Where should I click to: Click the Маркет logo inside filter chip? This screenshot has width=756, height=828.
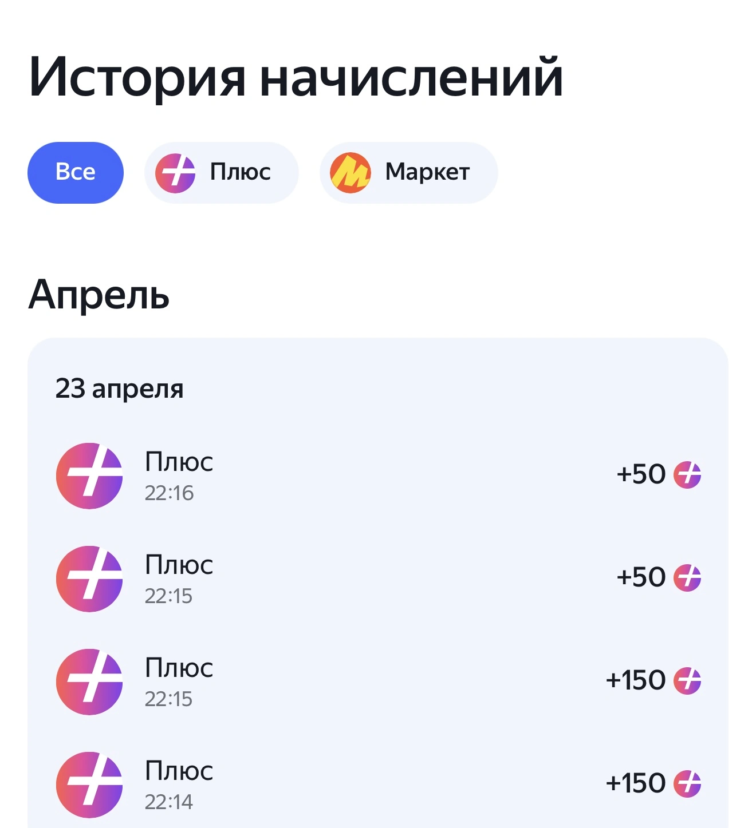click(x=351, y=173)
